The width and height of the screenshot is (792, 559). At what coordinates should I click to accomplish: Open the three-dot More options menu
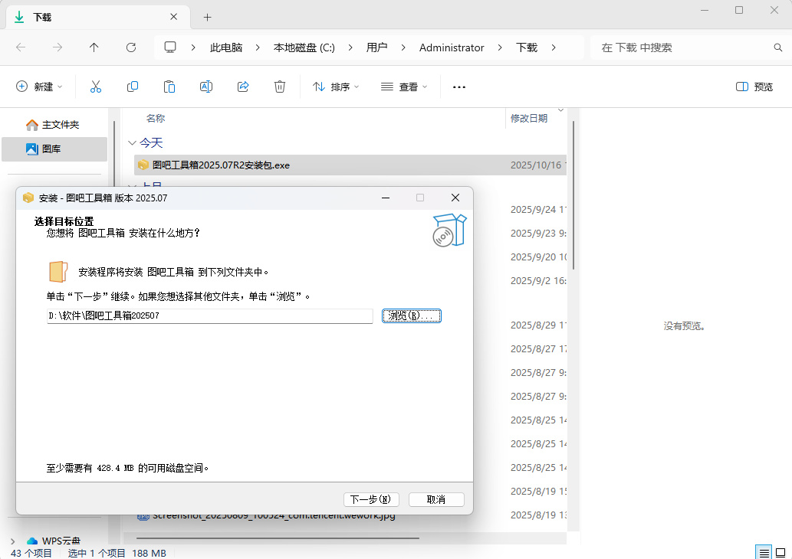(x=459, y=87)
